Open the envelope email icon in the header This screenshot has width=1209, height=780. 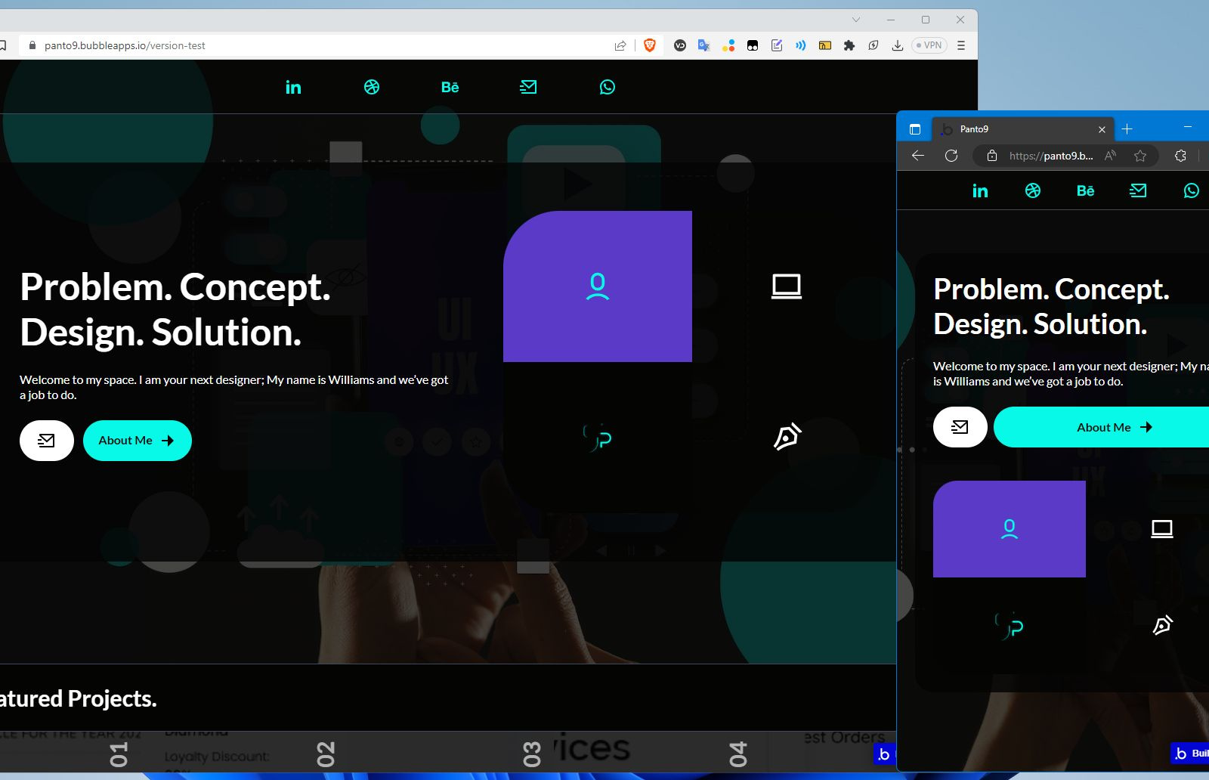click(528, 86)
